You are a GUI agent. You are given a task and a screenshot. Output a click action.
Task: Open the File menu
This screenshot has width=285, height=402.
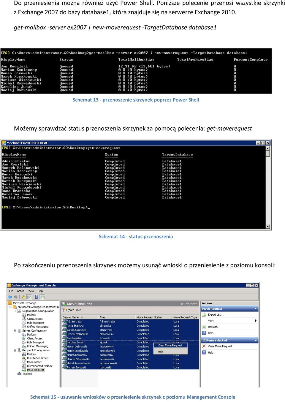(11, 291)
